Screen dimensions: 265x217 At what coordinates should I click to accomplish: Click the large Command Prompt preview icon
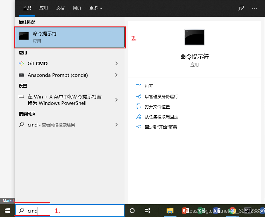[x=194, y=37]
